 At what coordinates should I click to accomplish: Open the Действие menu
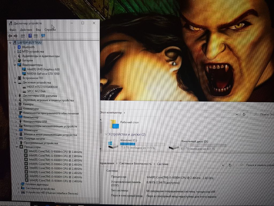[26, 30]
